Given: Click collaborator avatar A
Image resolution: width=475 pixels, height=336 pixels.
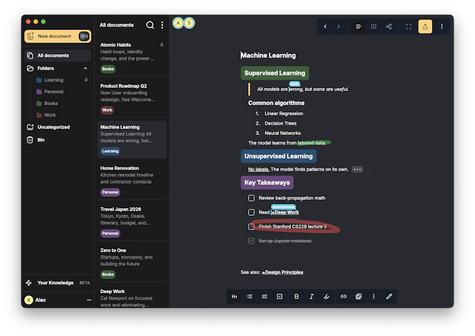Looking at the screenshot, I should click(178, 23).
